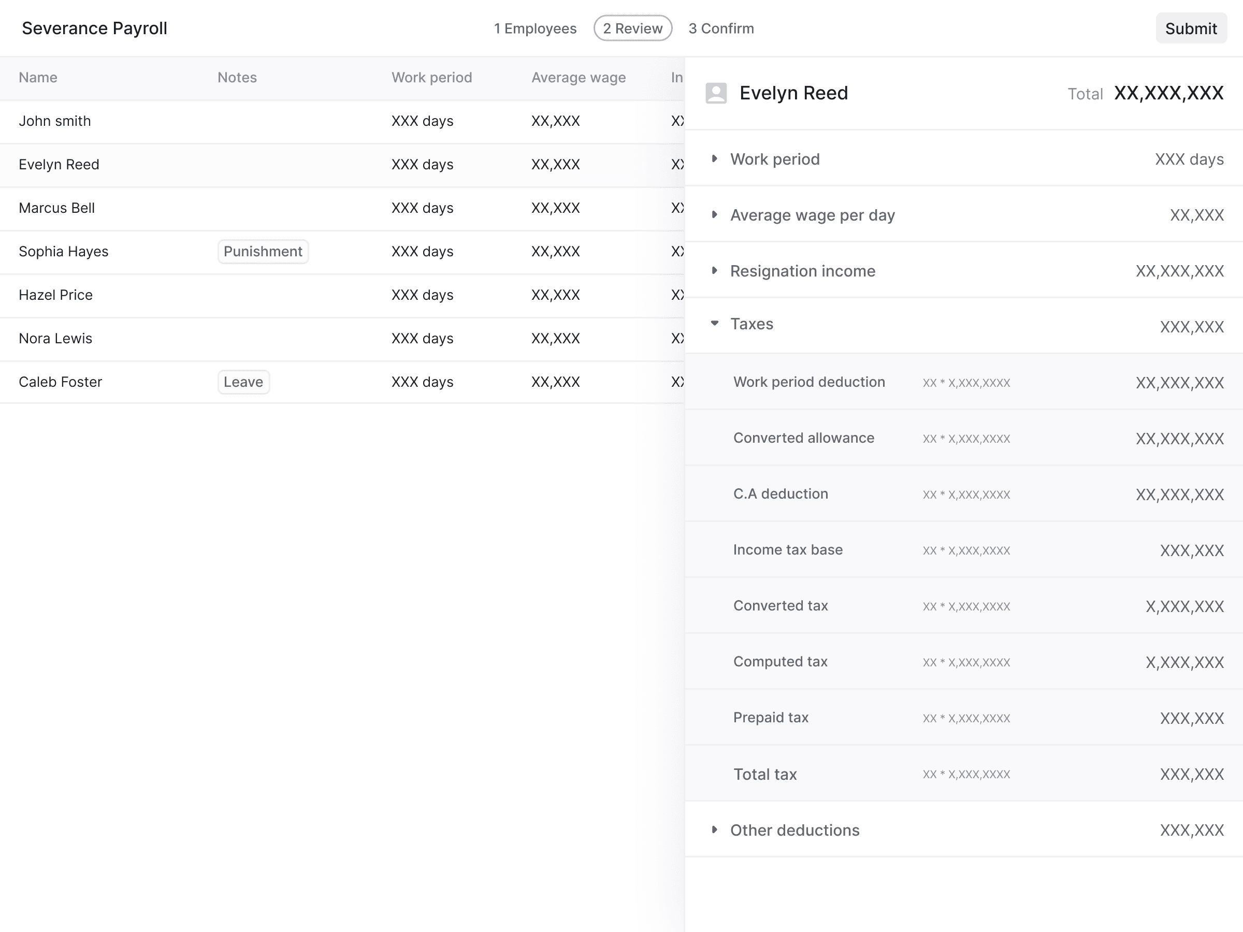The height and width of the screenshot is (932, 1243).
Task: Click the Converted allowance row label
Action: (804, 438)
